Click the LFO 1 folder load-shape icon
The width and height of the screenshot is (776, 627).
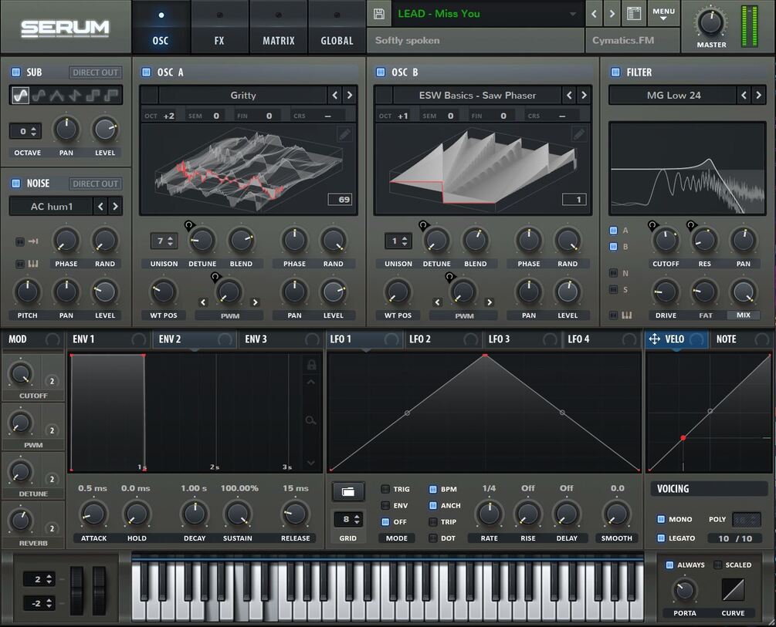click(348, 491)
